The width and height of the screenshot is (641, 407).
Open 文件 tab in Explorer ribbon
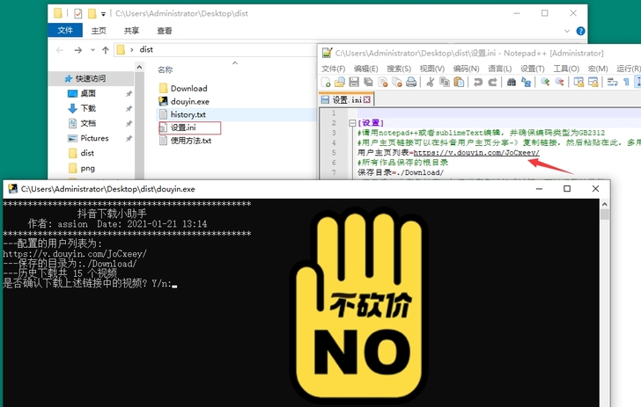(x=65, y=30)
